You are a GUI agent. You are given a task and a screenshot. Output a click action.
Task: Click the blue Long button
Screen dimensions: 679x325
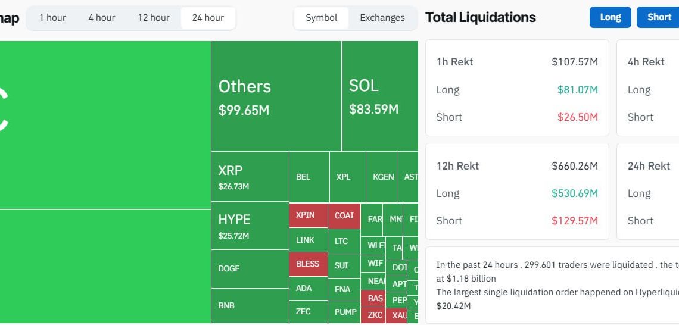pos(610,17)
